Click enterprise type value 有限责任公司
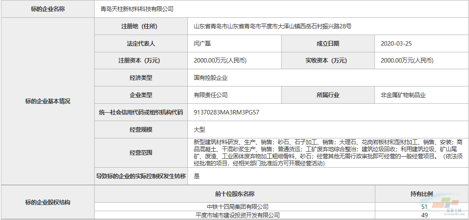Viewport: 469px width, 220px height. point(211,95)
